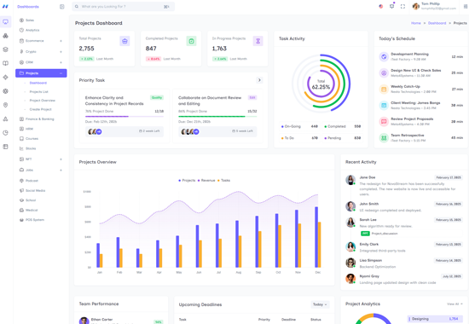This screenshot has height=324, width=469.
Task: Click the Total Projects basket icon
Action: [124, 41]
